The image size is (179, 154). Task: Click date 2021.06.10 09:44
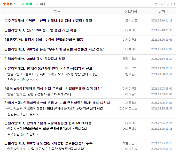(162, 30)
